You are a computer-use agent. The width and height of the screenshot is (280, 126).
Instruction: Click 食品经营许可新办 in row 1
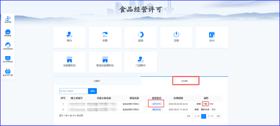click(131, 104)
